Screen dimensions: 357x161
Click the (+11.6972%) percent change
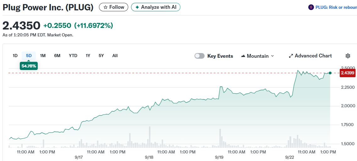pyautogui.click(x=94, y=26)
